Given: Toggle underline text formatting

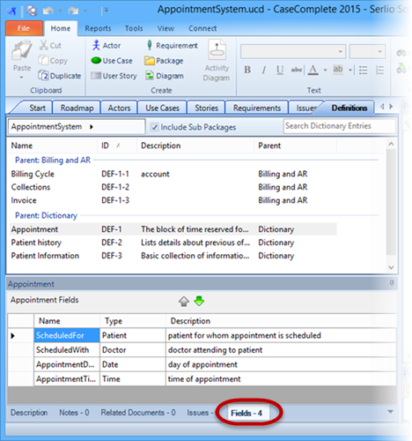Looking at the screenshot, I should click(280, 70).
